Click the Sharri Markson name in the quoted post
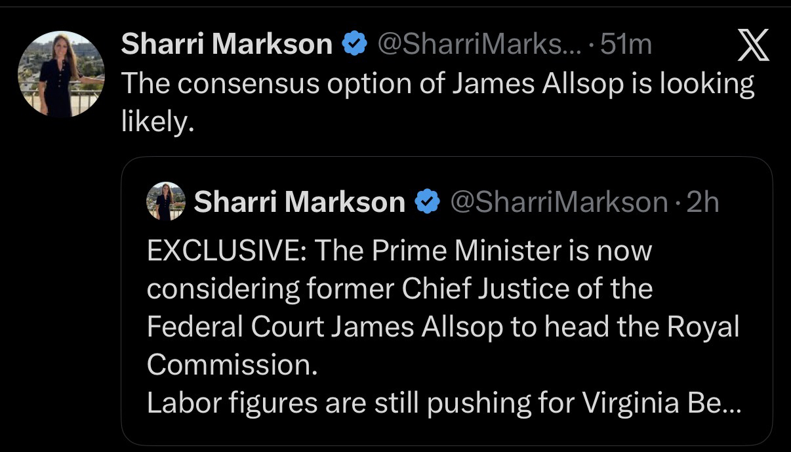The height and width of the screenshot is (452, 791). pos(299,202)
